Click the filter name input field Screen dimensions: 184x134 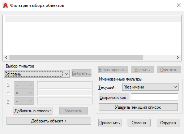pos(154,97)
